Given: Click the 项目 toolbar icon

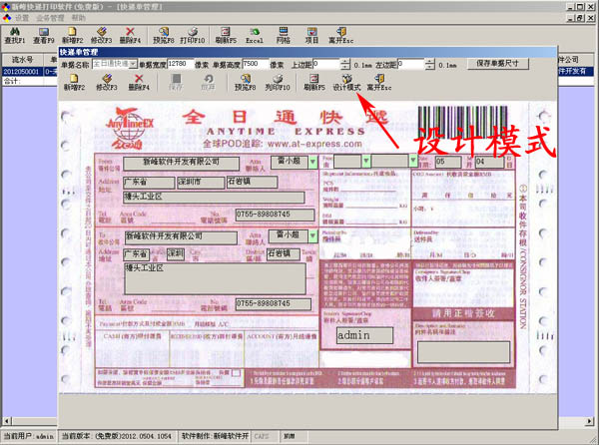Looking at the screenshot, I should tap(311, 36).
